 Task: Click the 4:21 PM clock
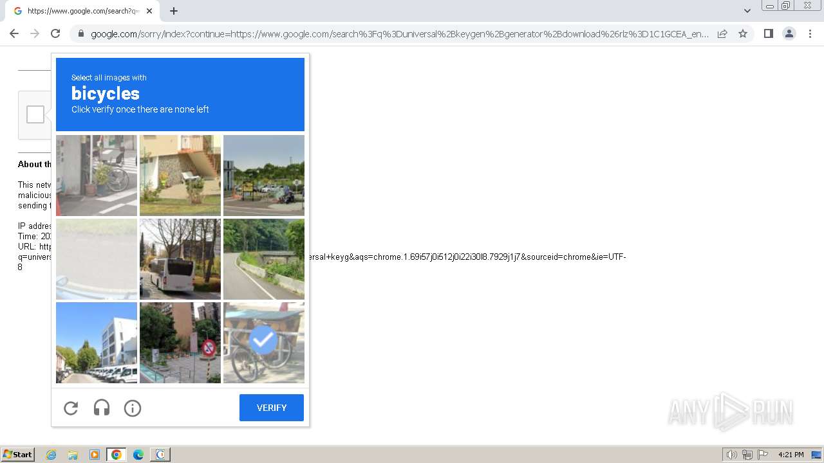click(x=791, y=455)
